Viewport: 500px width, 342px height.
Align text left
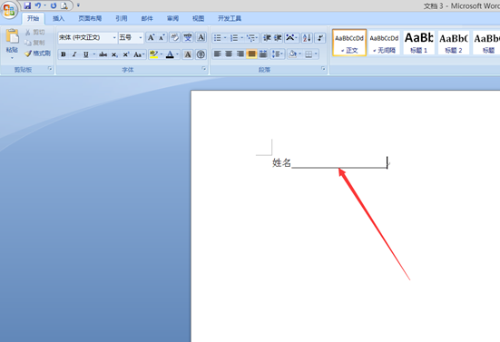(x=218, y=54)
